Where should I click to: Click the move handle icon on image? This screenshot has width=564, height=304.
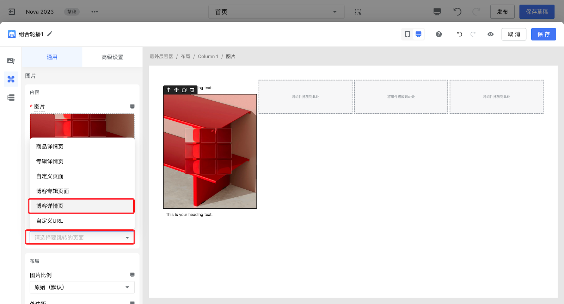pyautogui.click(x=176, y=90)
